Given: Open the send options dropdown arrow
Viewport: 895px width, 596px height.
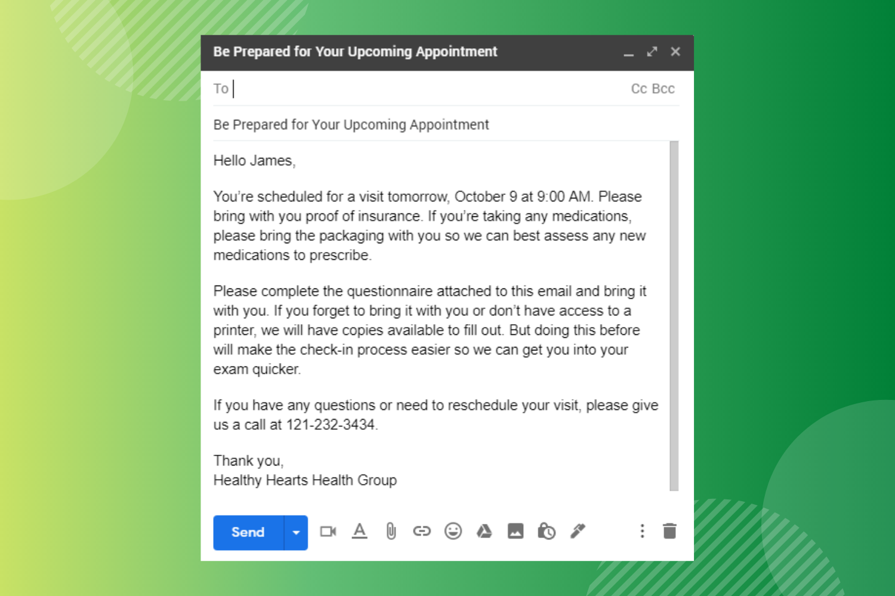Looking at the screenshot, I should point(296,532).
